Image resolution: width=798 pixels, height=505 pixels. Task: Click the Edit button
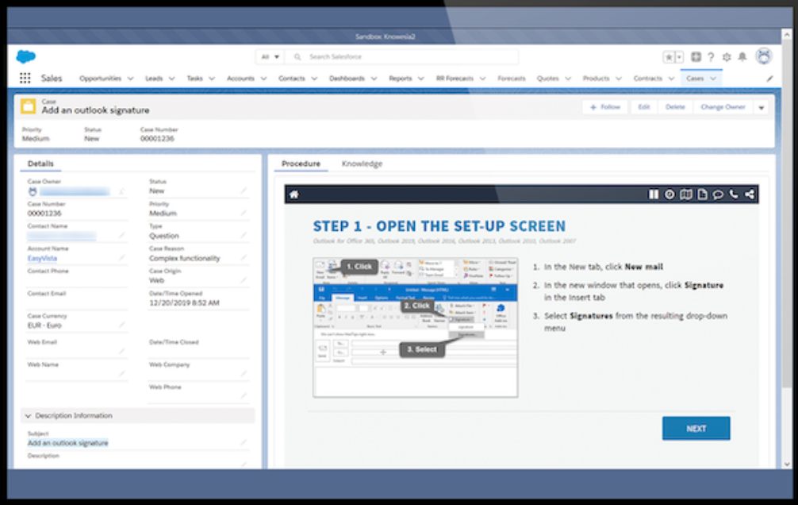pos(644,107)
